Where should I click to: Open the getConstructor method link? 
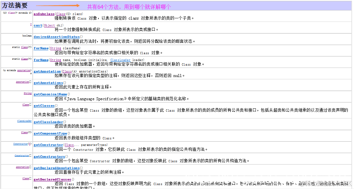point(48,145)
